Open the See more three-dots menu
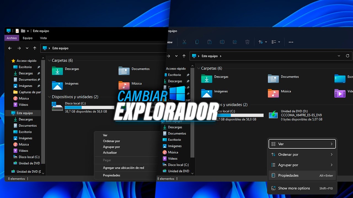 tap(291, 42)
